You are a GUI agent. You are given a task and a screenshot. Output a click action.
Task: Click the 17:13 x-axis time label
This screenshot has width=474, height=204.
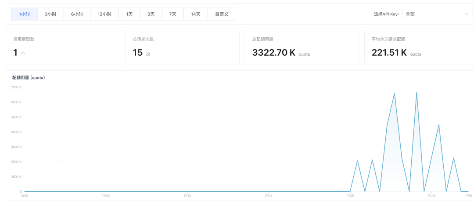point(187,196)
